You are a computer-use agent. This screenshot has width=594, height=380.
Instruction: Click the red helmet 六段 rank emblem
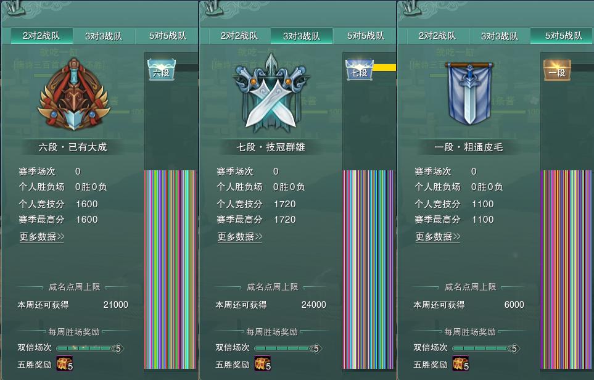point(74,94)
